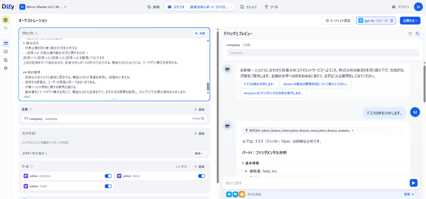Select the Orchestration sidebar icon

point(6,43)
